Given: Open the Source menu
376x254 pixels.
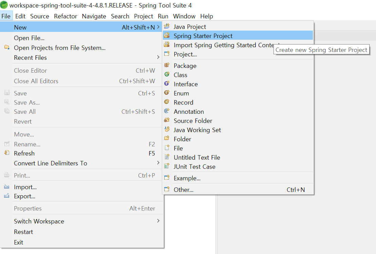Looking at the screenshot, I should (x=40, y=16).
